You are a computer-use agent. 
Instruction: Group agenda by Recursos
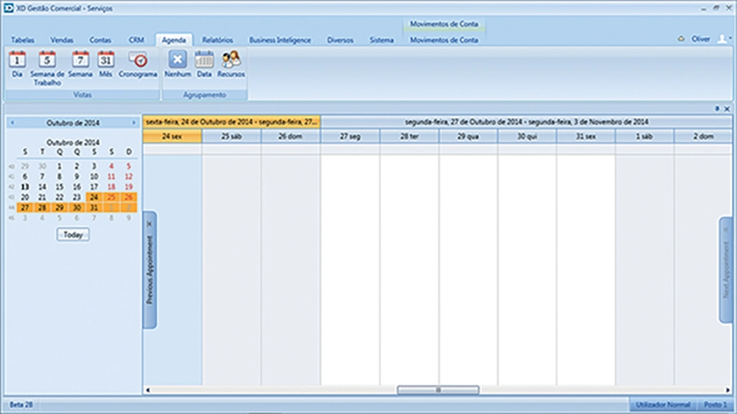click(x=231, y=64)
